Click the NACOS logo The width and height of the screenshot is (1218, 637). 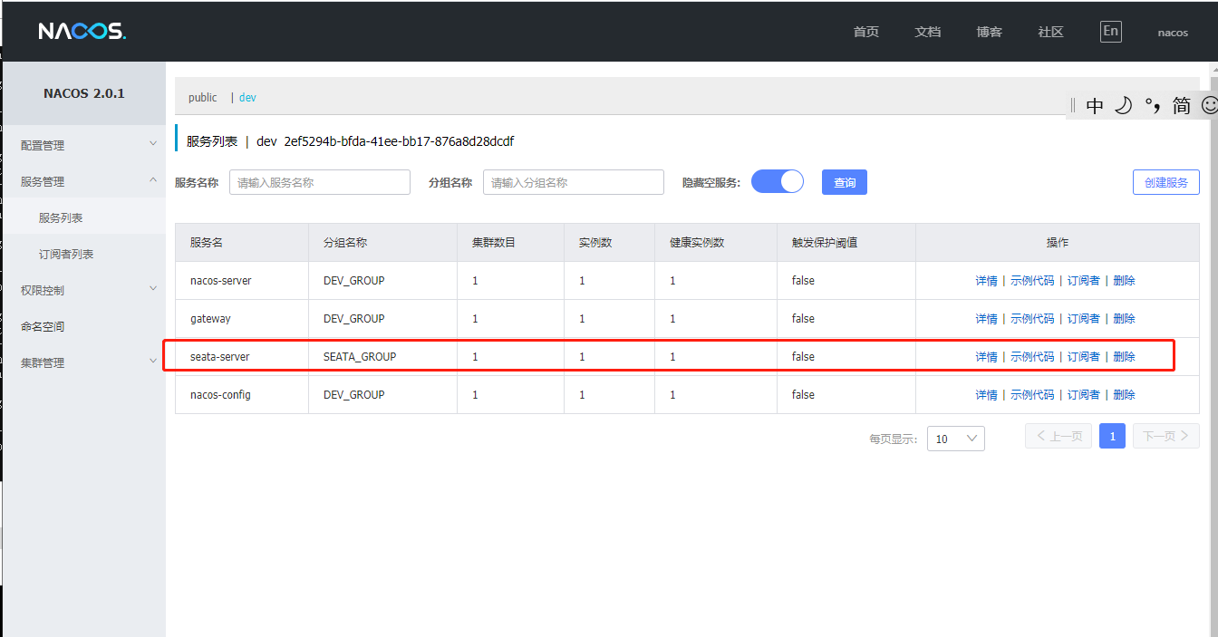(x=82, y=32)
